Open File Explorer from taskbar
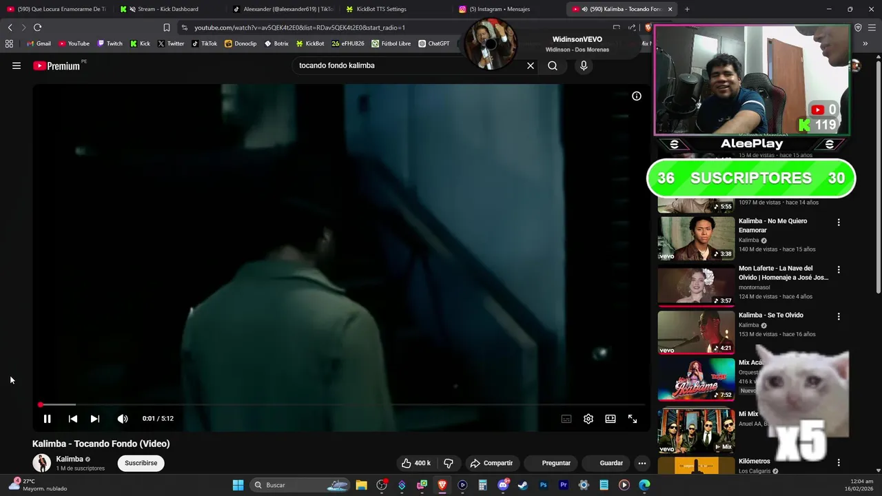882x496 pixels. coord(361,485)
